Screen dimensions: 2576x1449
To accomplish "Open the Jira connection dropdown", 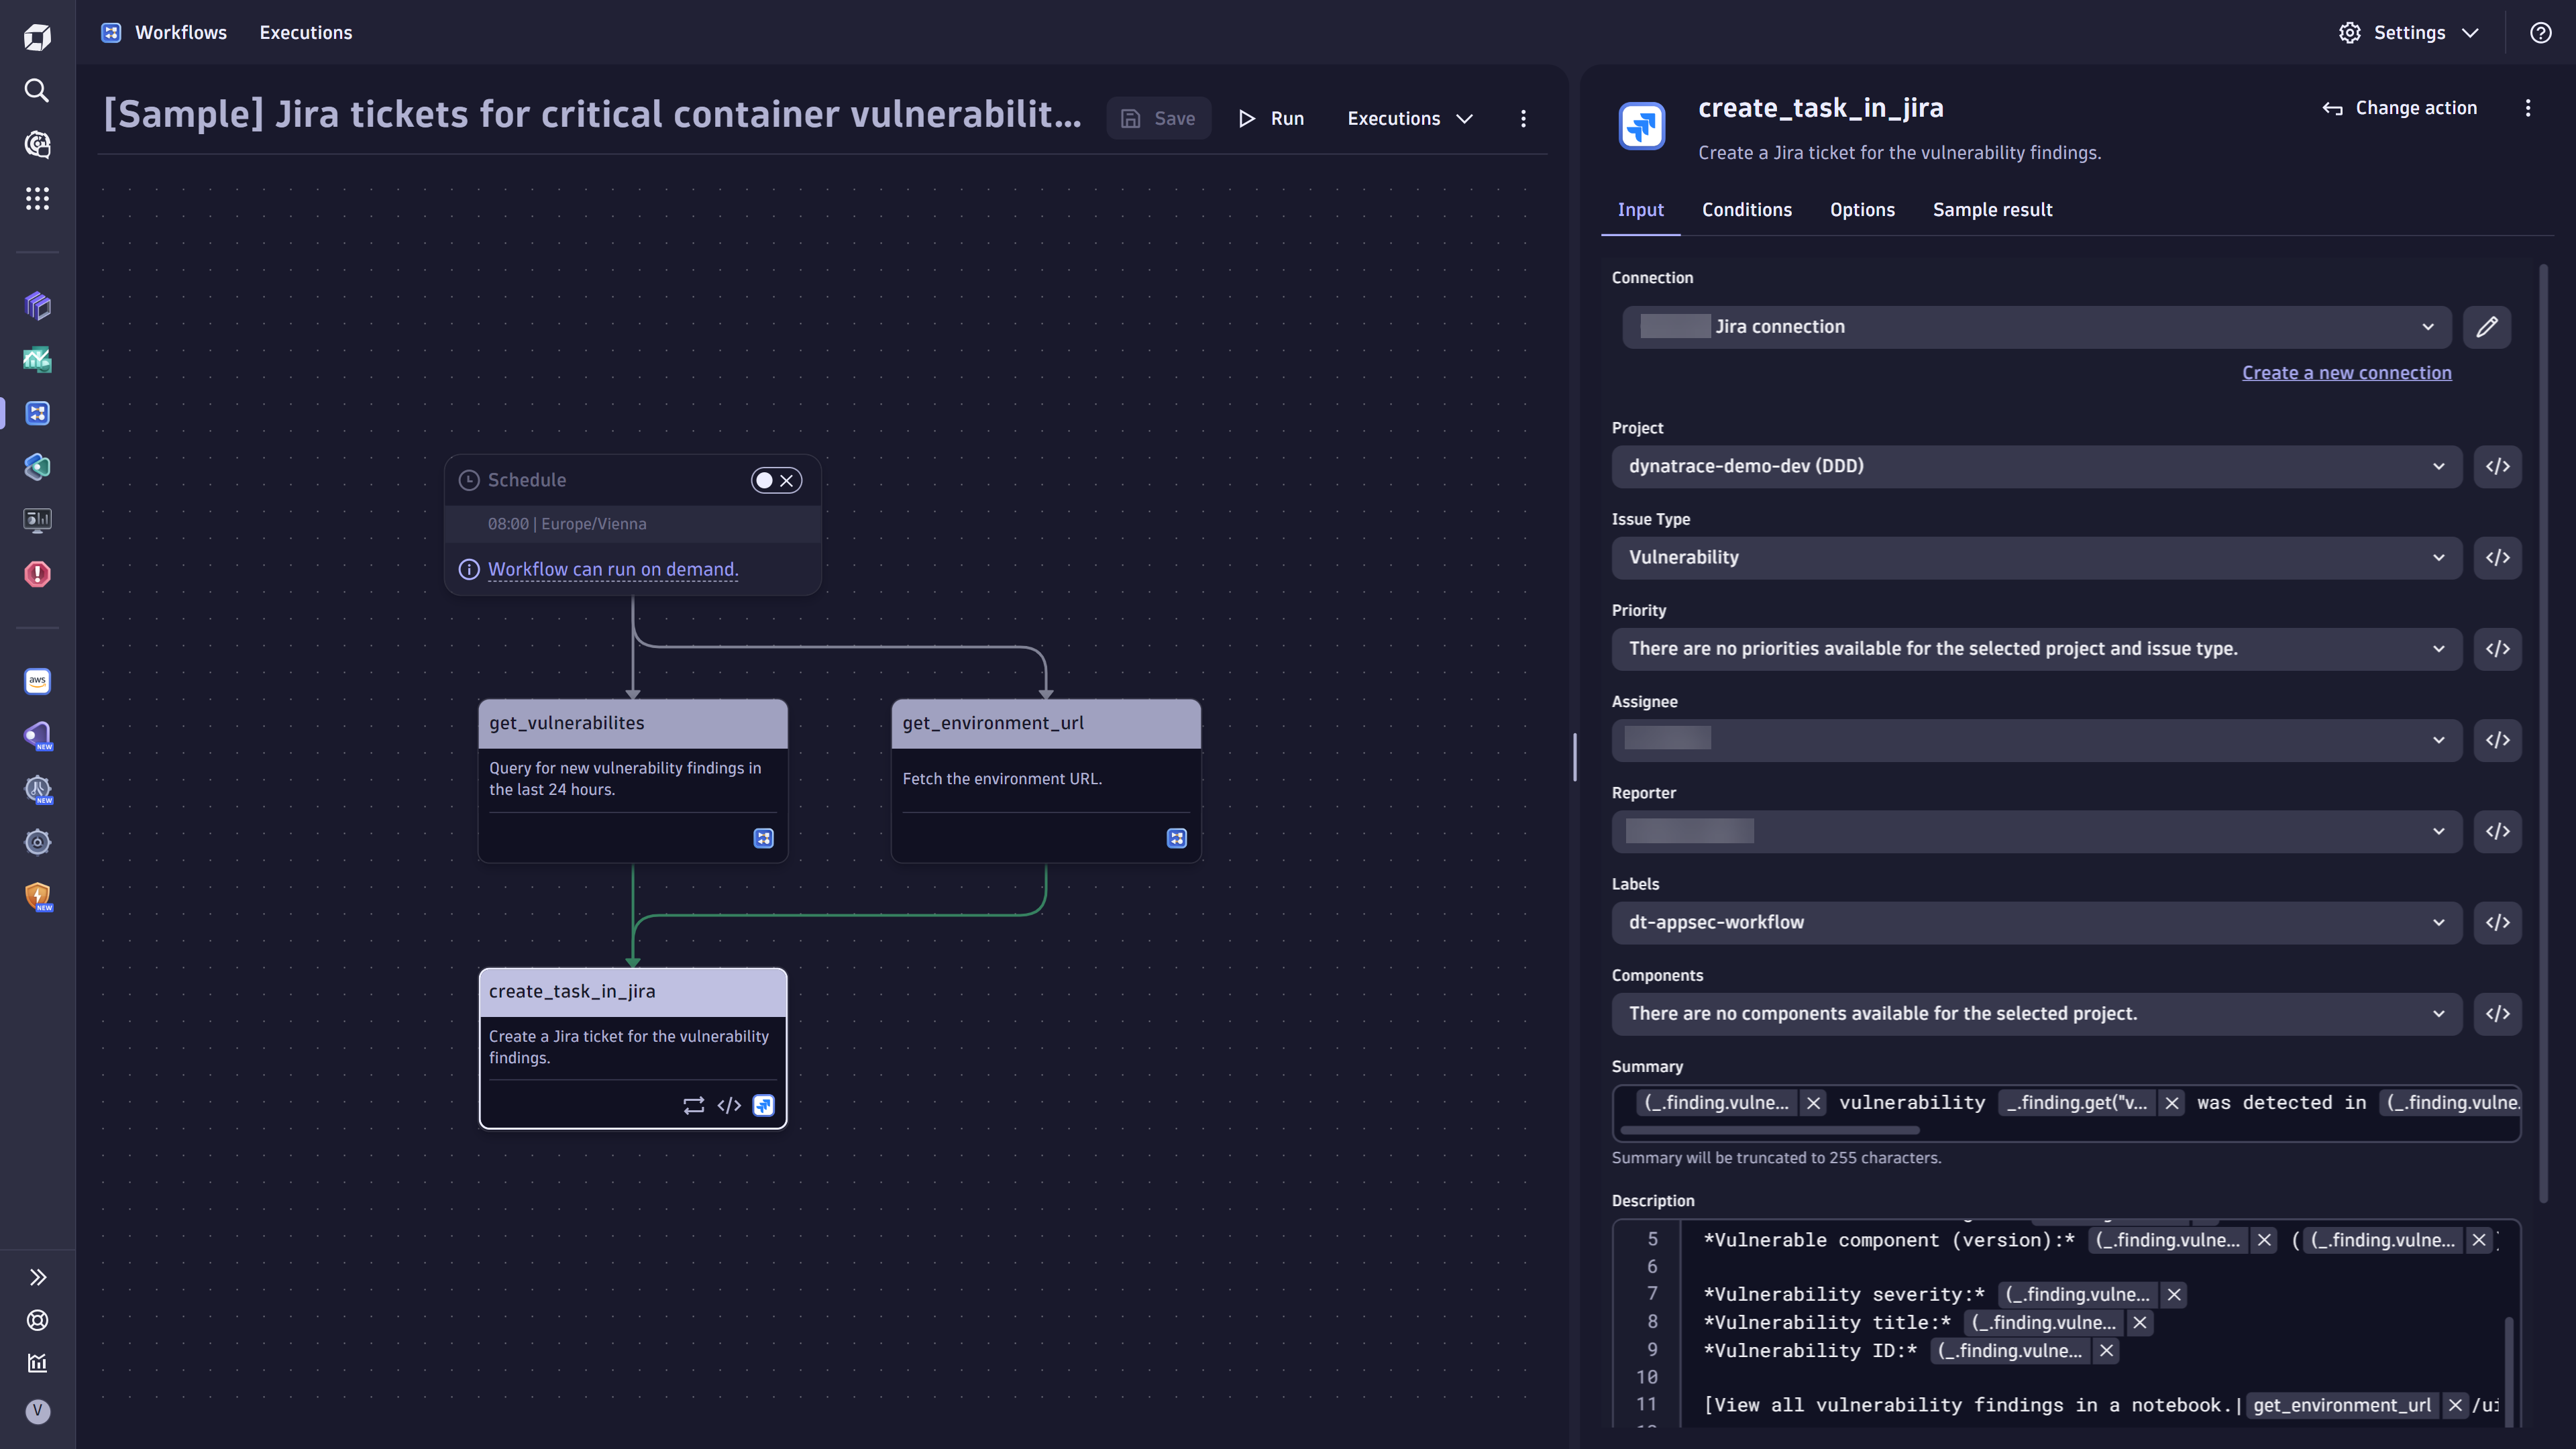I will point(2036,327).
